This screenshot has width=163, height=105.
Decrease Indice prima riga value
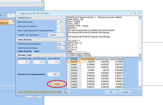[63, 23]
